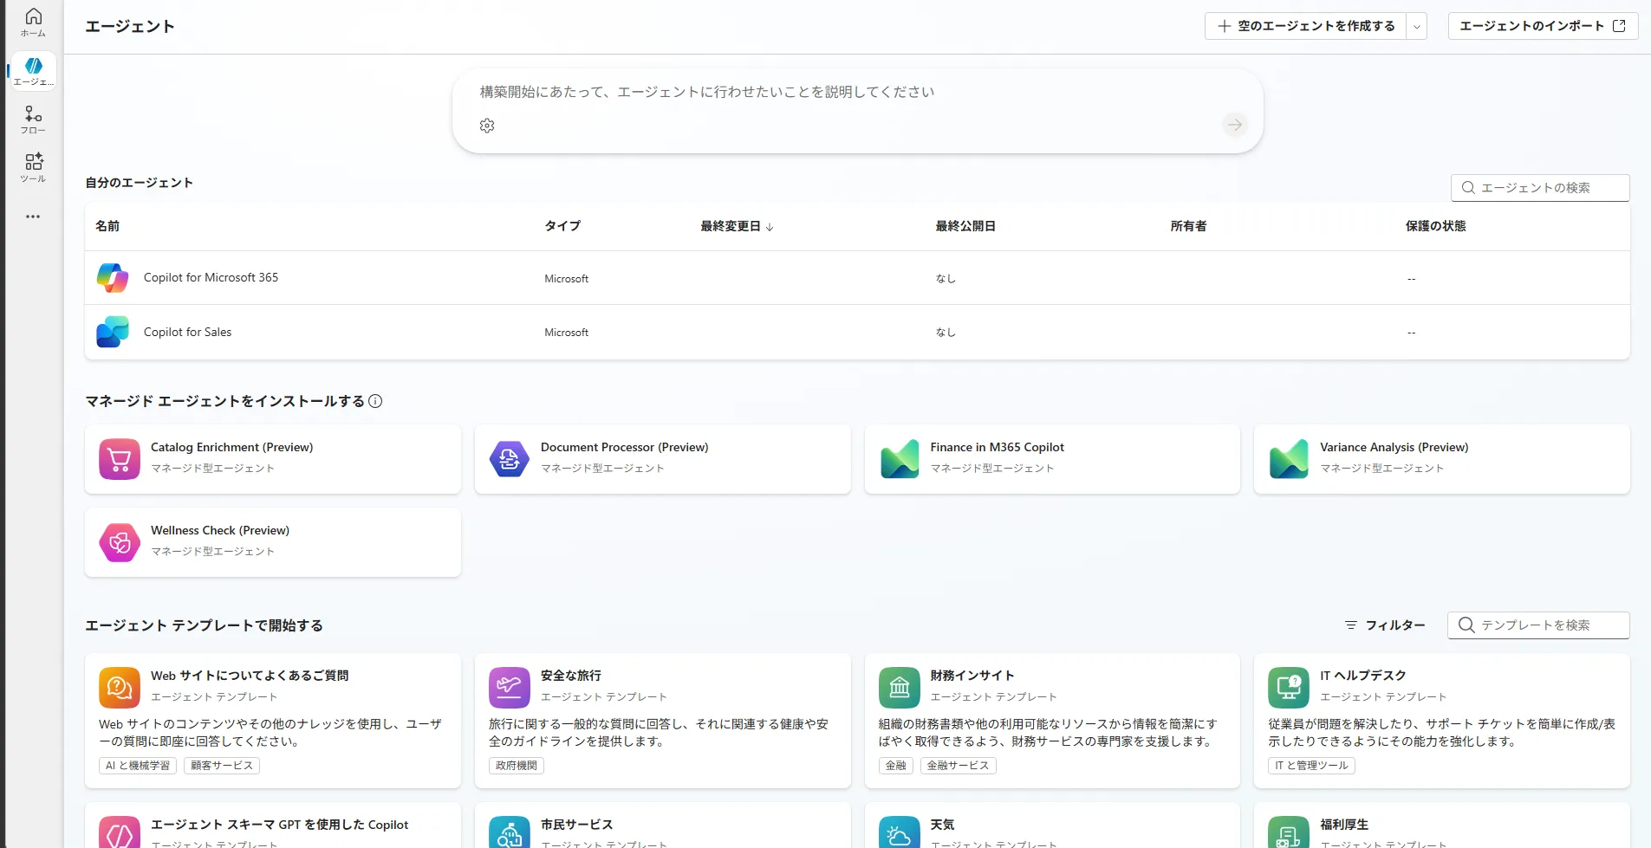Open the Copilot for Microsoft 365 agent
Viewport: 1651px width, 848px height.
pos(211,277)
